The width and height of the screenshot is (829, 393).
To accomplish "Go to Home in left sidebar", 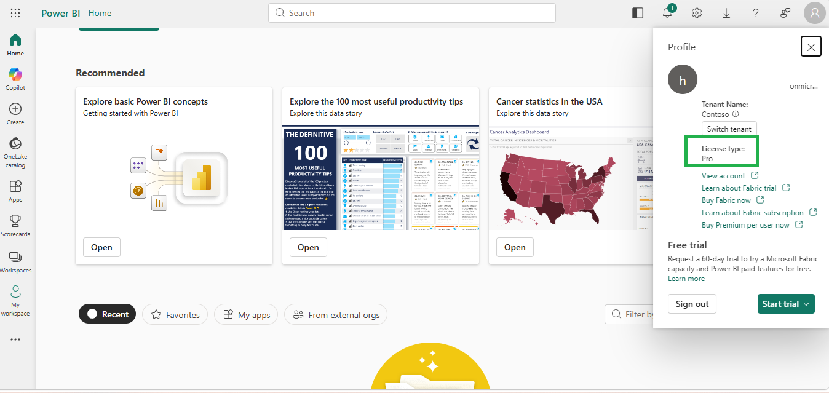I will coord(15,45).
